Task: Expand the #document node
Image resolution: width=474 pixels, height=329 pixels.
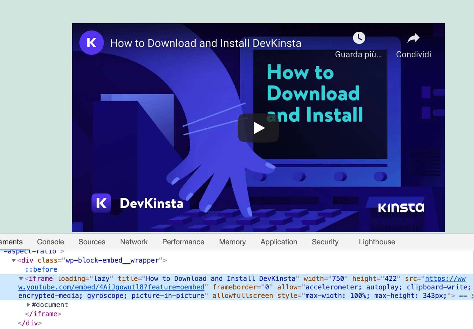Action: pyautogui.click(x=28, y=305)
